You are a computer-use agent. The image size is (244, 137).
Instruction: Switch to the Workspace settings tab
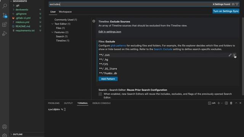click(x=65, y=12)
